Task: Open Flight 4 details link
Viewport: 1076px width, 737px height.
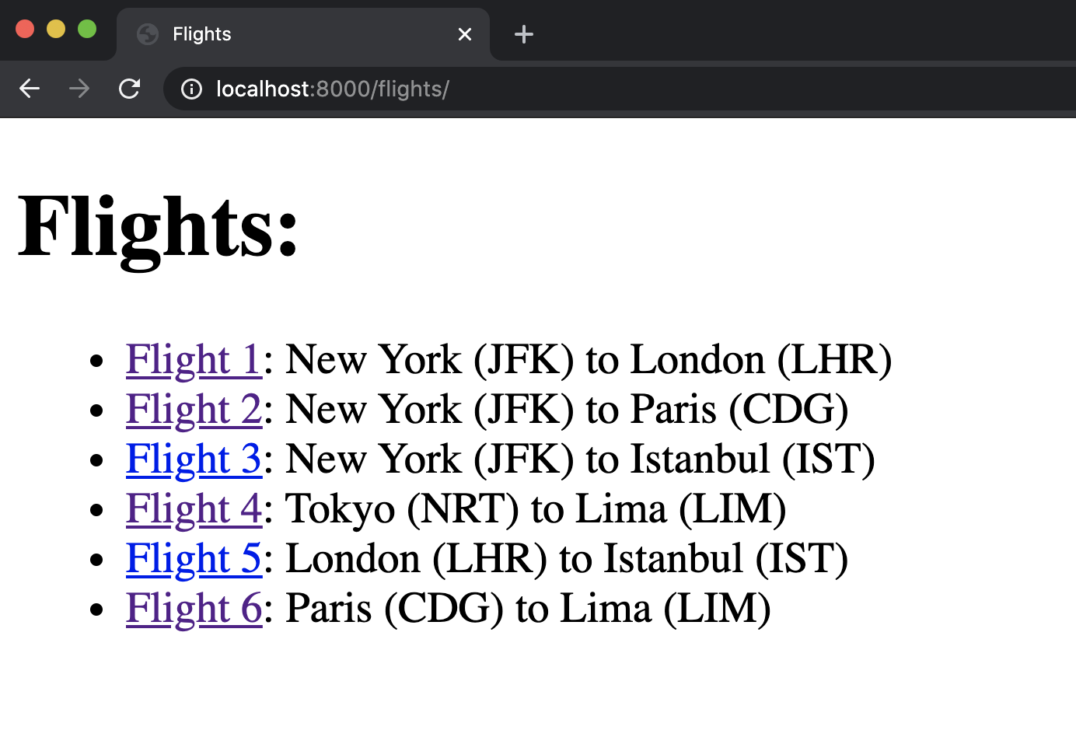Action: point(194,509)
